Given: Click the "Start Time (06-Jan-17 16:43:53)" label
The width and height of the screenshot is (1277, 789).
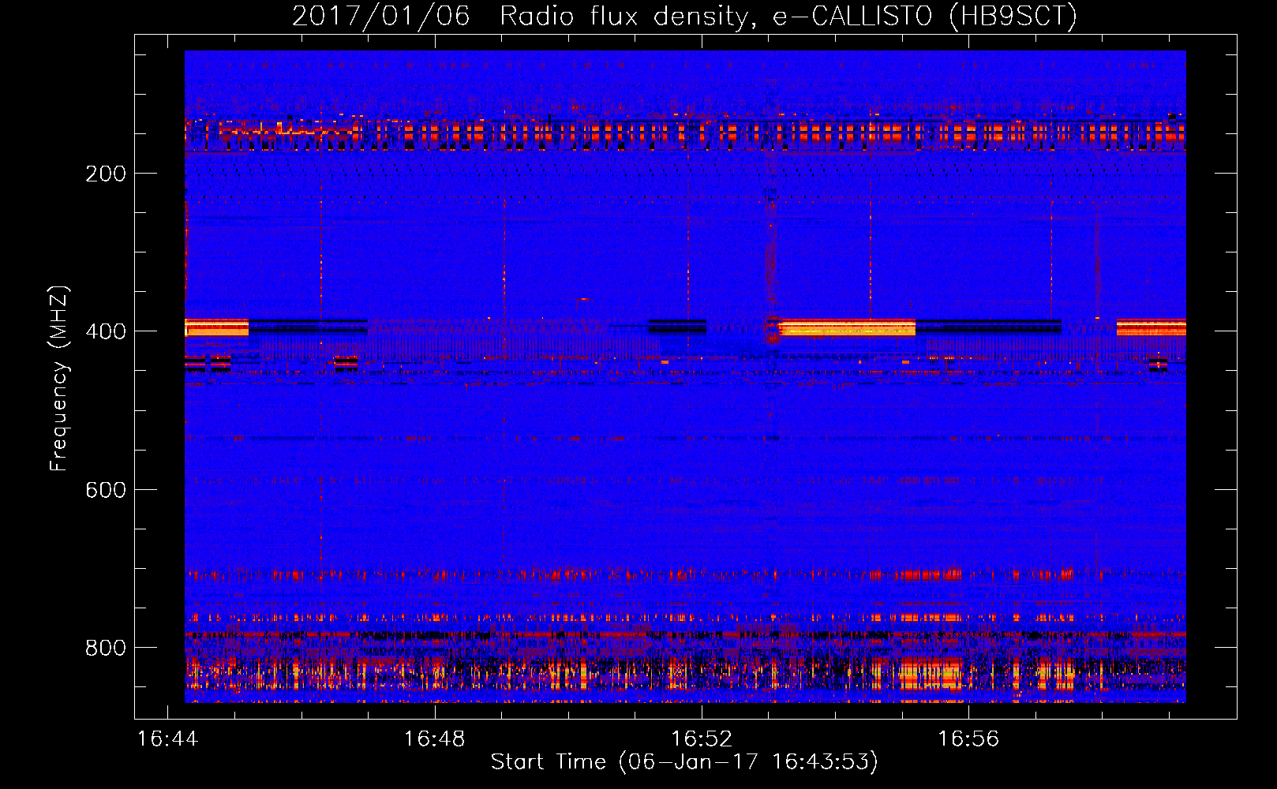Looking at the screenshot, I should [x=684, y=762].
